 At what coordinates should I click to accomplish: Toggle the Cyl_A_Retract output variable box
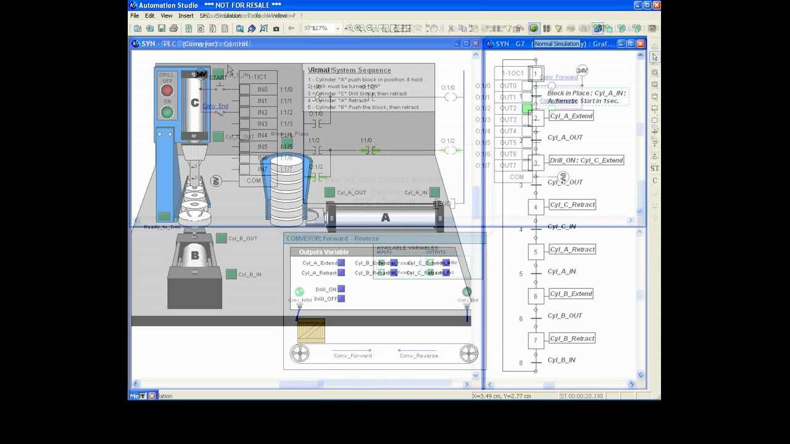[341, 273]
